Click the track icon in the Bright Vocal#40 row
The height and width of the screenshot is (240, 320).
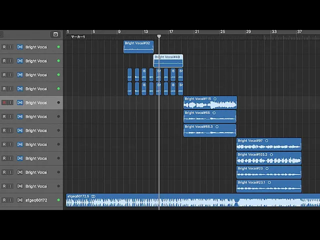[20, 61]
